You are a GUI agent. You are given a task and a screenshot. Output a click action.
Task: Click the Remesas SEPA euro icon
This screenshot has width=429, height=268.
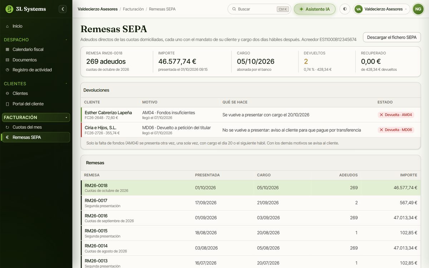8,137
